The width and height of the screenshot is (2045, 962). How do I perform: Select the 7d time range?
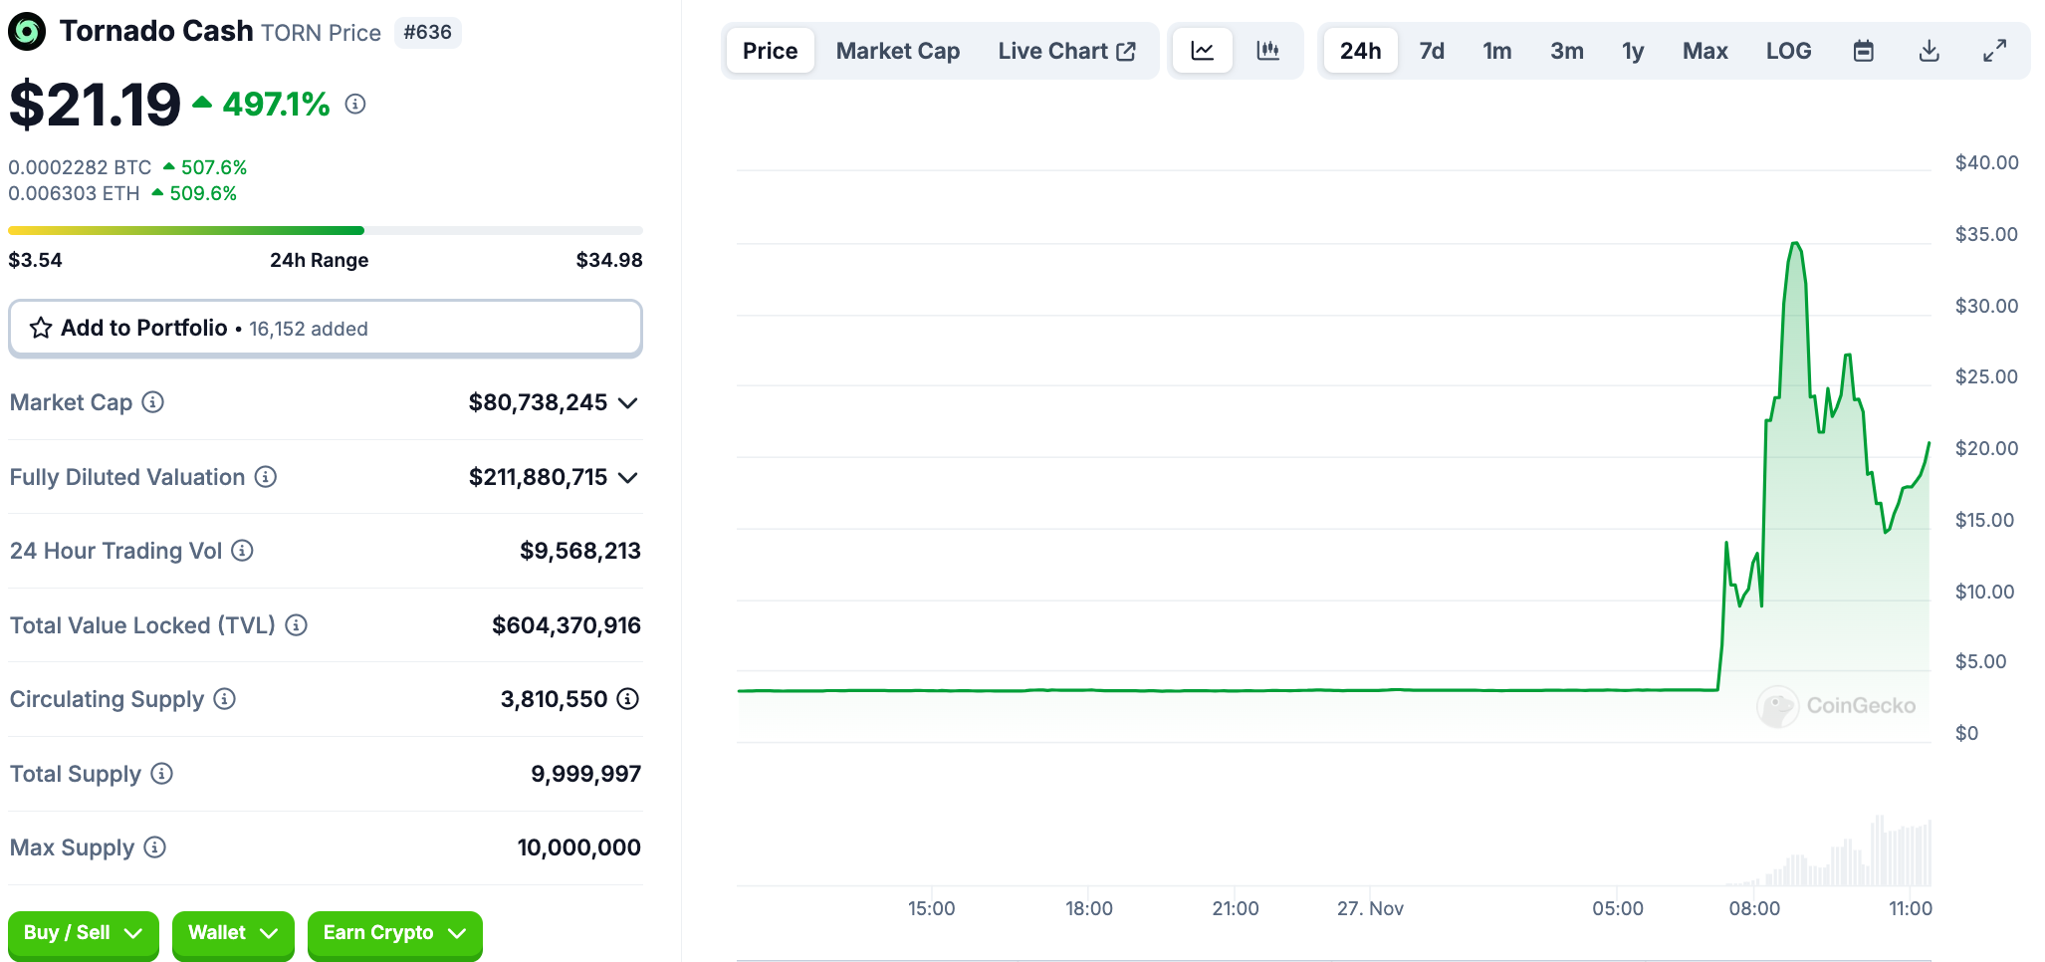pyautogui.click(x=1432, y=51)
